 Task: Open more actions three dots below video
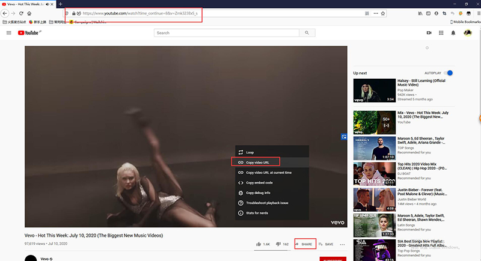point(342,244)
